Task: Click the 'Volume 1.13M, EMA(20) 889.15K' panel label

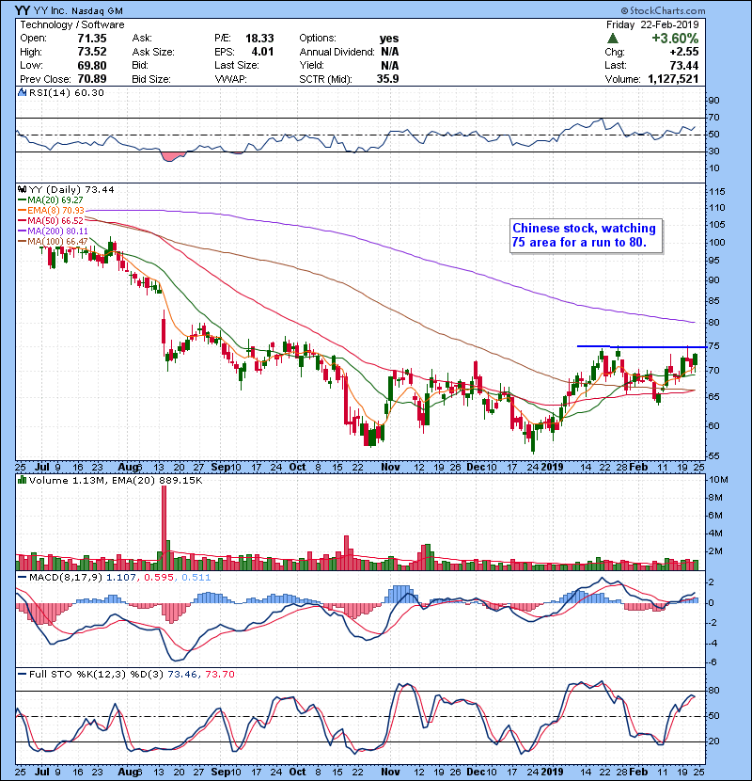Action: (x=116, y=481)
